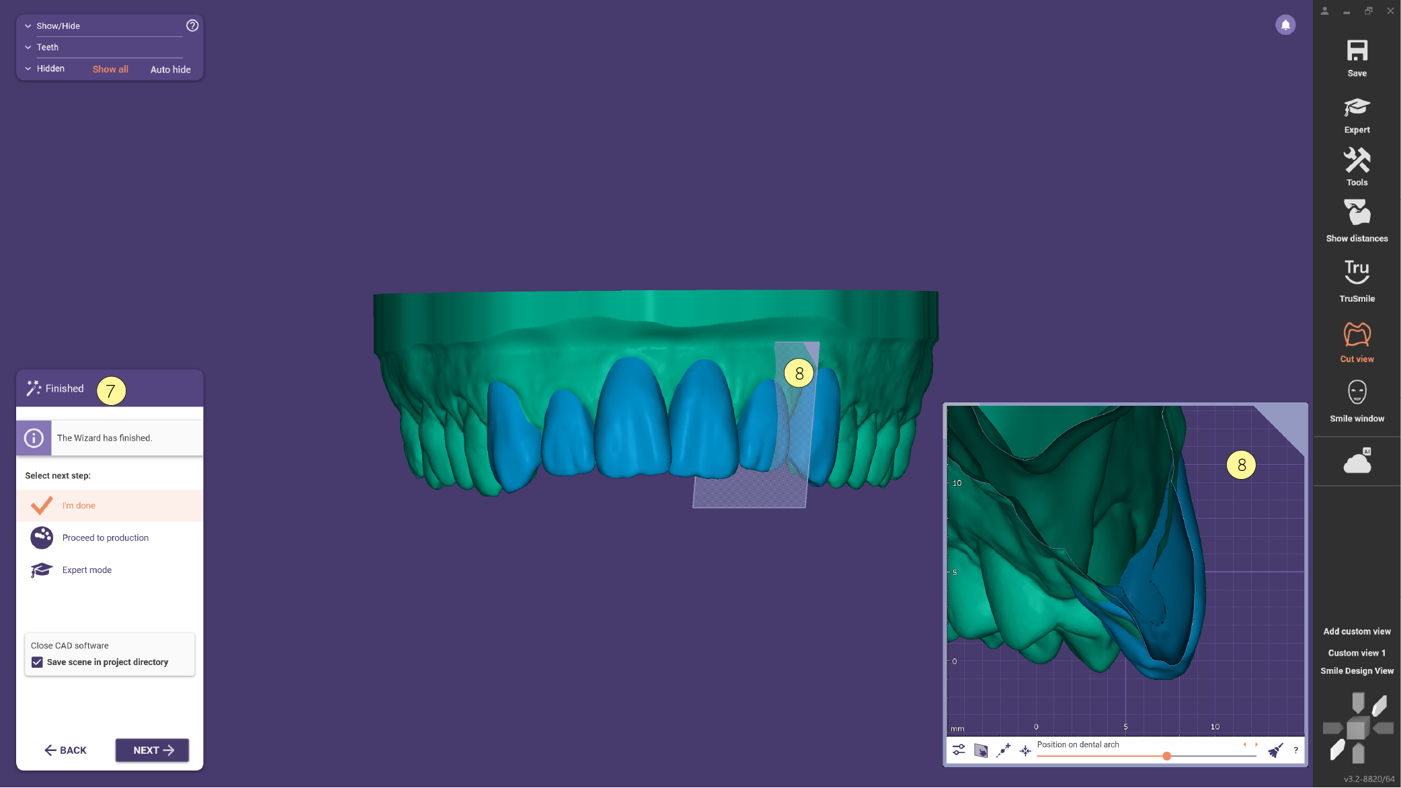1401x788 pixels.
Task: Toggle the Cut view icon
Action: (1357, 335)
